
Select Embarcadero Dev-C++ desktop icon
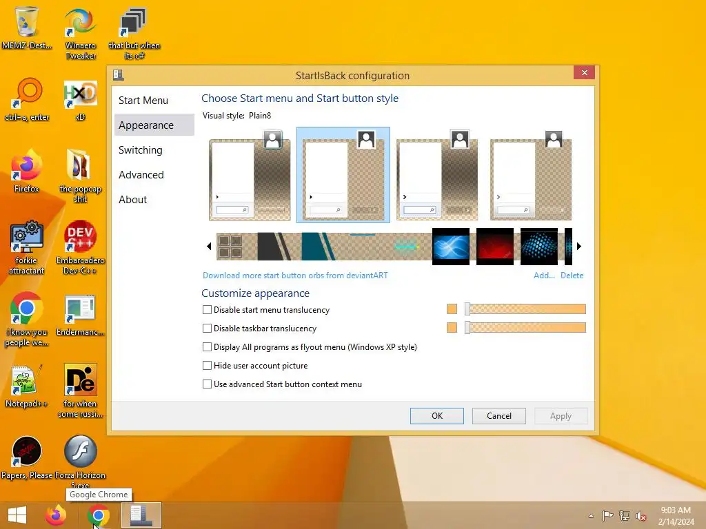80,247
